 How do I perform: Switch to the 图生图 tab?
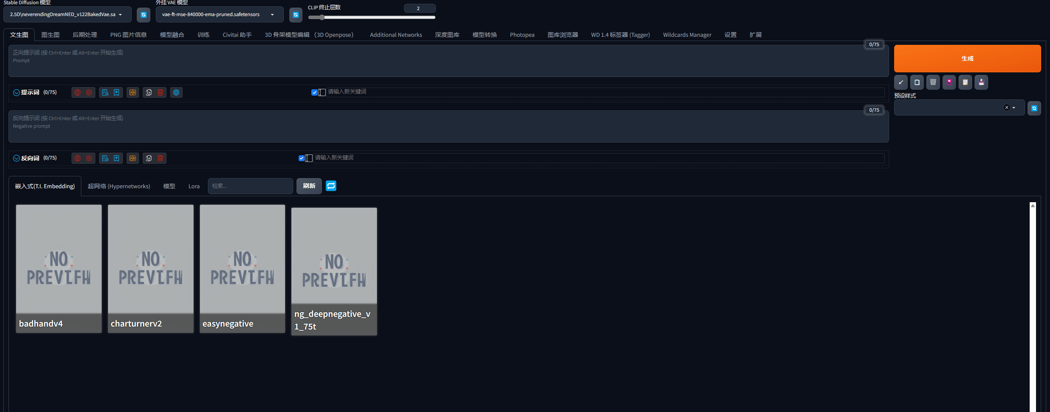point(50,35)
